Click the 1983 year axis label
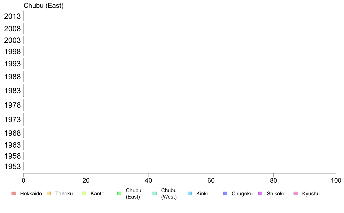The image size is (344, 213). (x=12, y=91)
